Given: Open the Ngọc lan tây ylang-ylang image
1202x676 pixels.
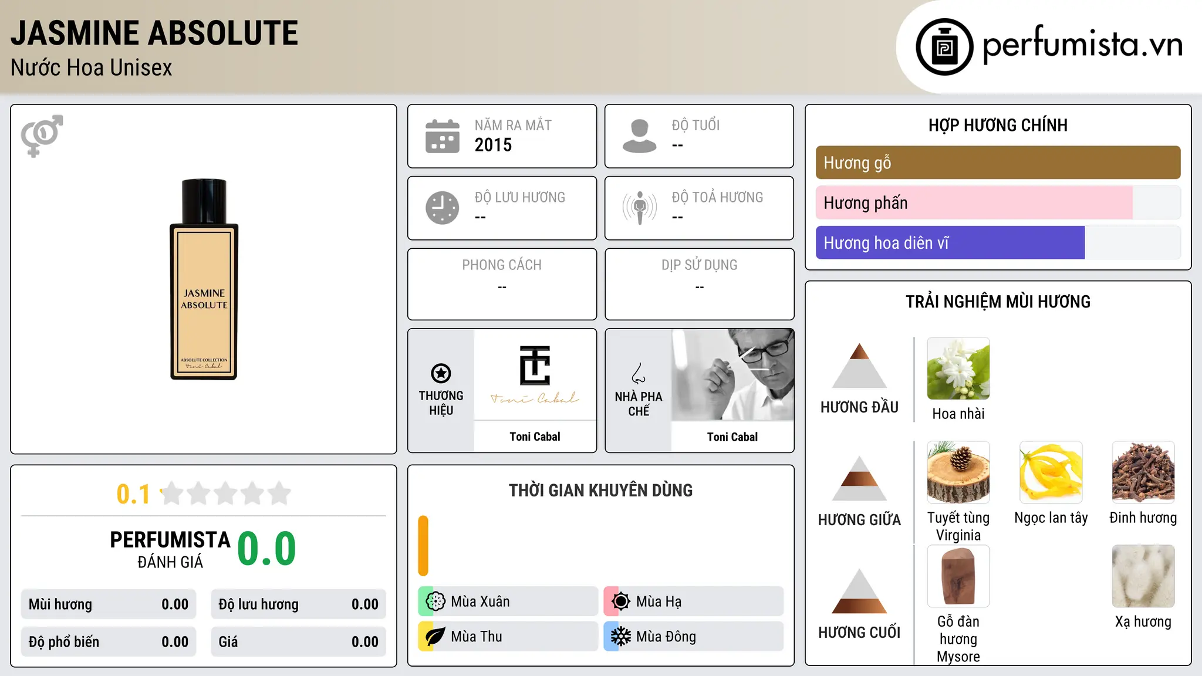Looking at the screenshot, I should pyautogui.click(x=1051, y=472).
